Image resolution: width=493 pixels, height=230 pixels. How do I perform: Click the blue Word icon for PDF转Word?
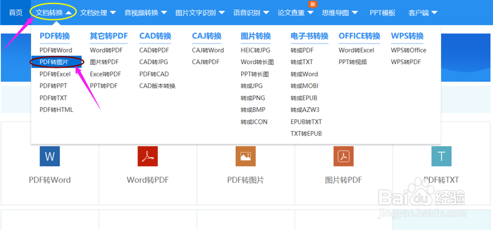(x=50, y=156)
